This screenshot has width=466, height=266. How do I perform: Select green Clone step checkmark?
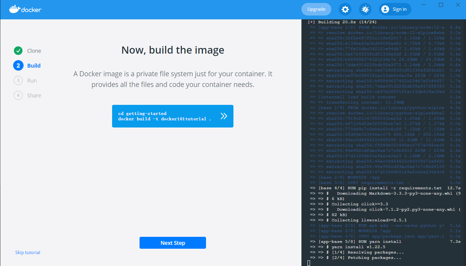click(18, 51)
